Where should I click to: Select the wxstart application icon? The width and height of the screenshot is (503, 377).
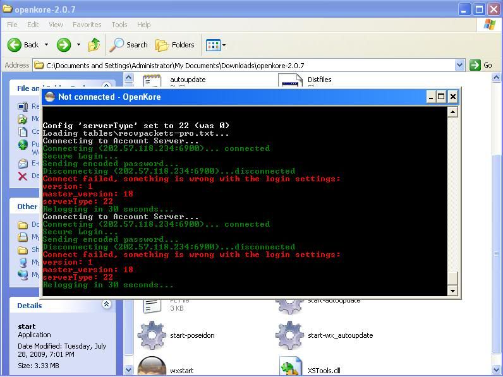pos(152,366)
